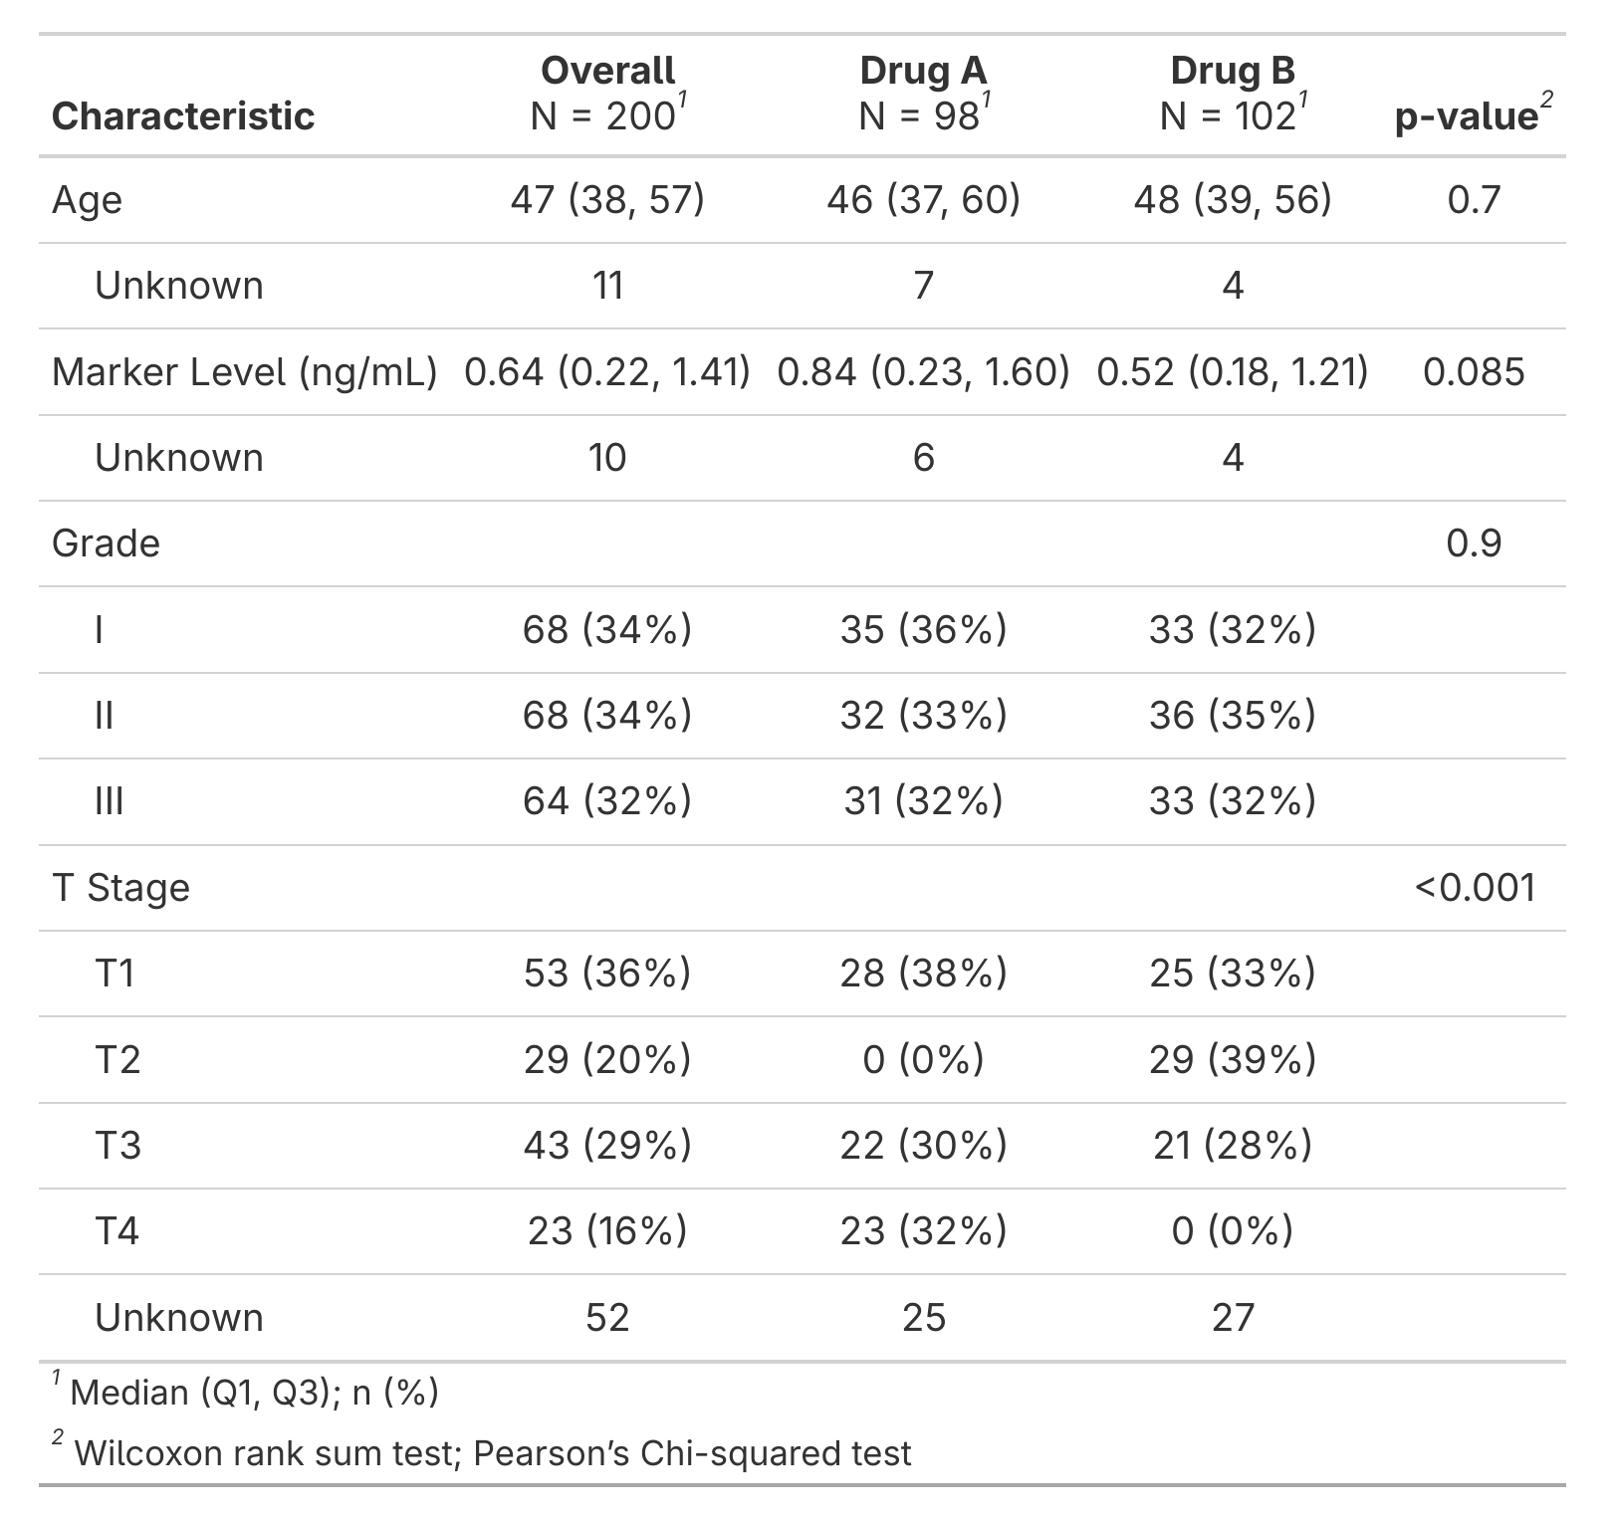Image resolution: width=1613 pixels, height=1519 pixels.
Task: Click the Drug A column header
Action: point(923,94)
